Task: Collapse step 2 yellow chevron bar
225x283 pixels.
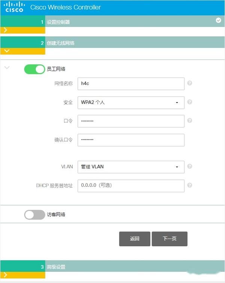Action: pos(23,51)
